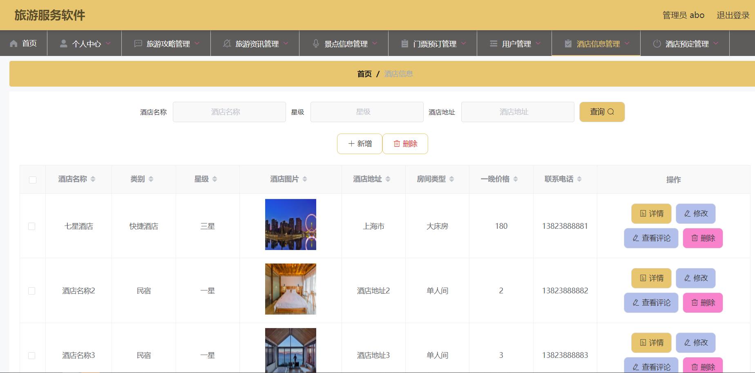Check the select-all checkbox in table header

click(32, 179)
